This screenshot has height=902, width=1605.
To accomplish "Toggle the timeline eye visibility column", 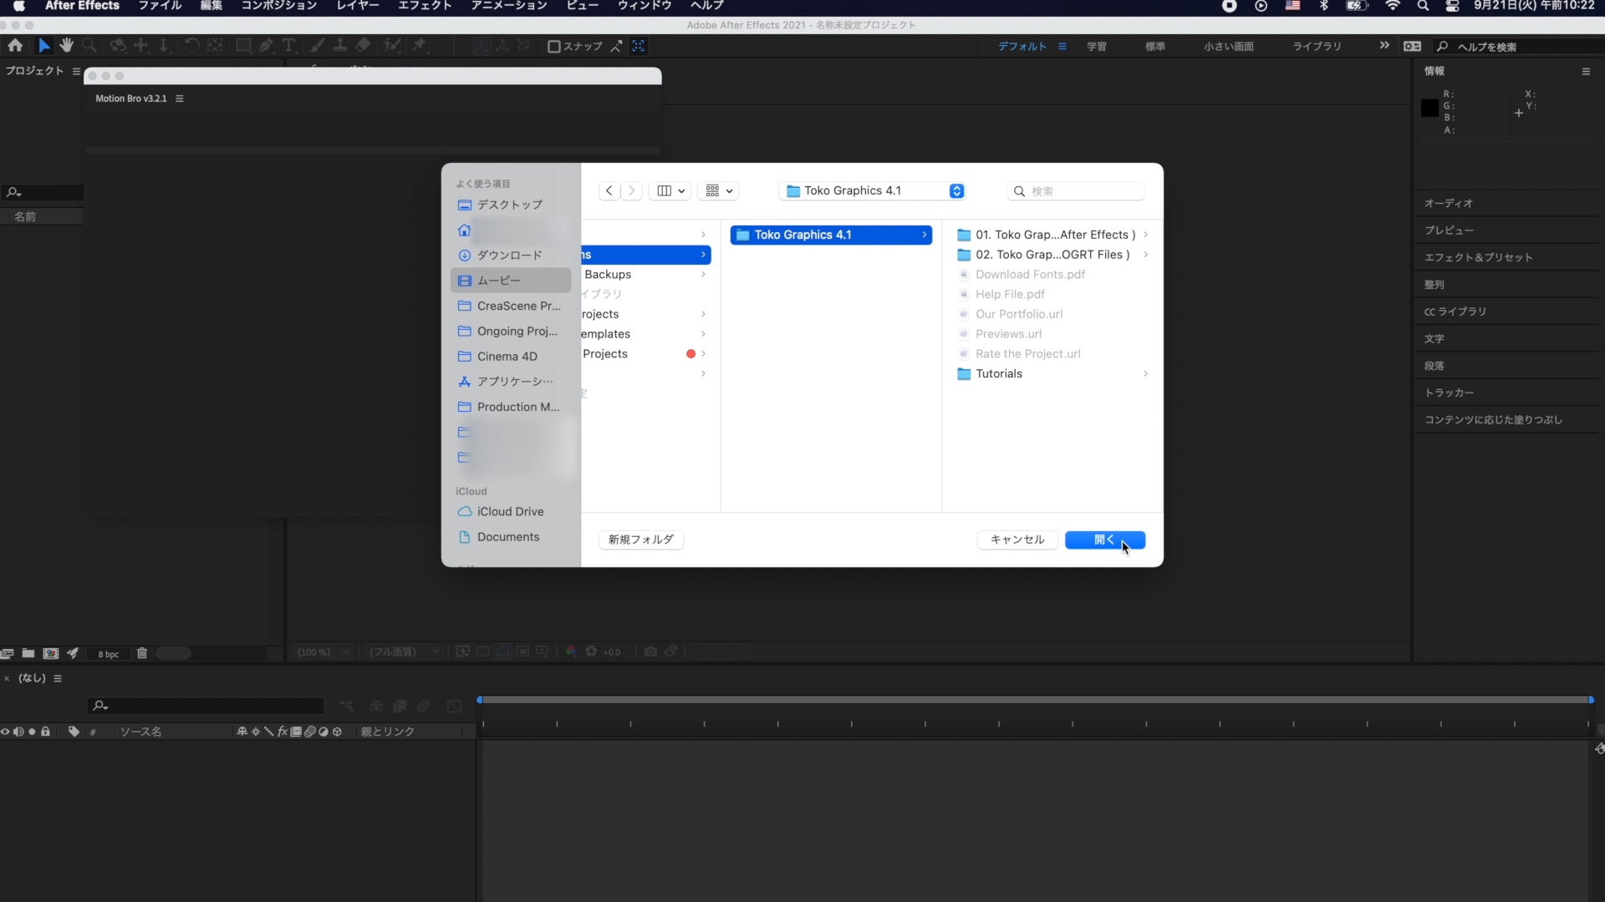I will click(5, 732).
